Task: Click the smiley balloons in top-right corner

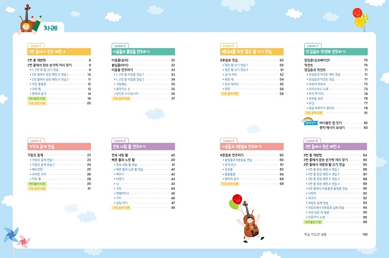Action: 359,17
